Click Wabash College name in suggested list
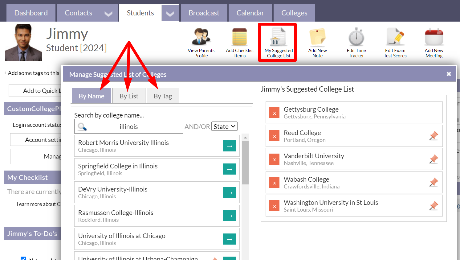Image resolution: width=460 pixels, height=260 pixels. 306,179
